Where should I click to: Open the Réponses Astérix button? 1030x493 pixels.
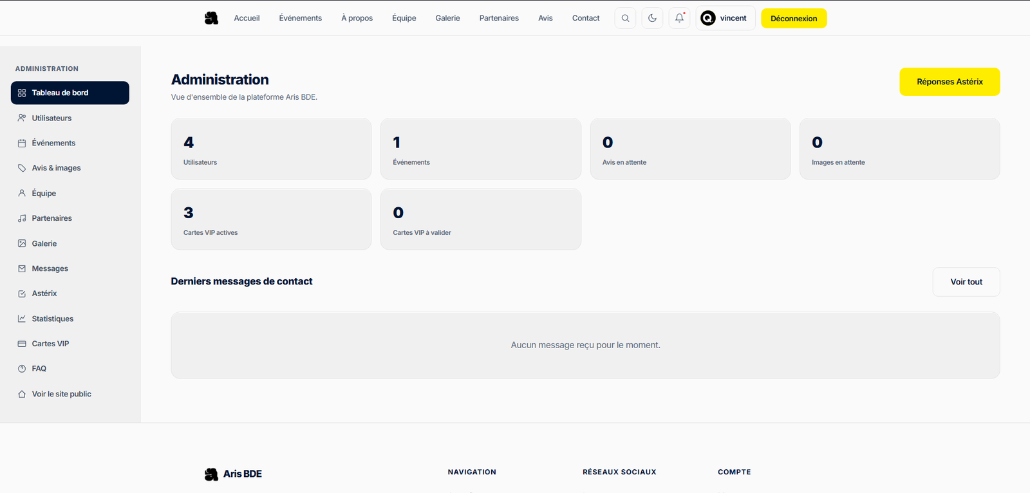coord(950,82)
